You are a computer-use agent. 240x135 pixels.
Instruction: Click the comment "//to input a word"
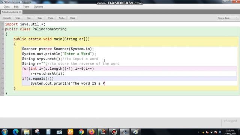pos(80,59)
